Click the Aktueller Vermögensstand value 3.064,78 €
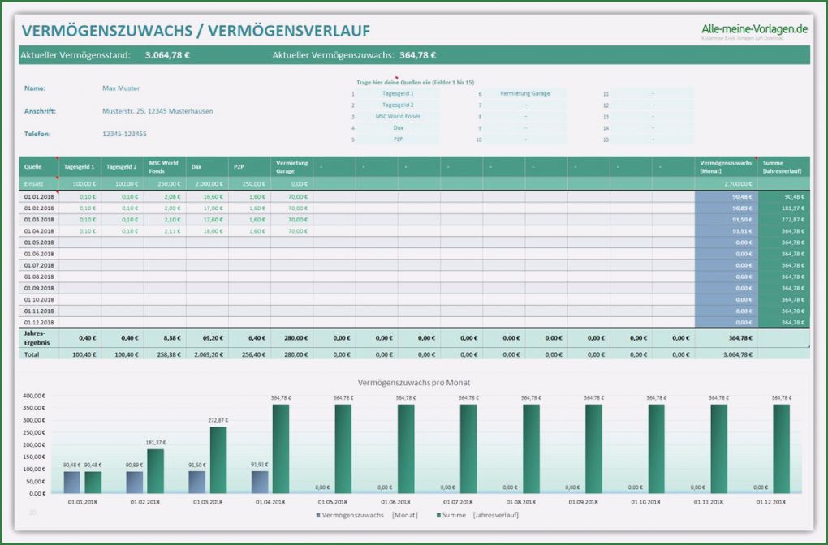The height and width of the screenshot is (545, 828). [167, 55]
